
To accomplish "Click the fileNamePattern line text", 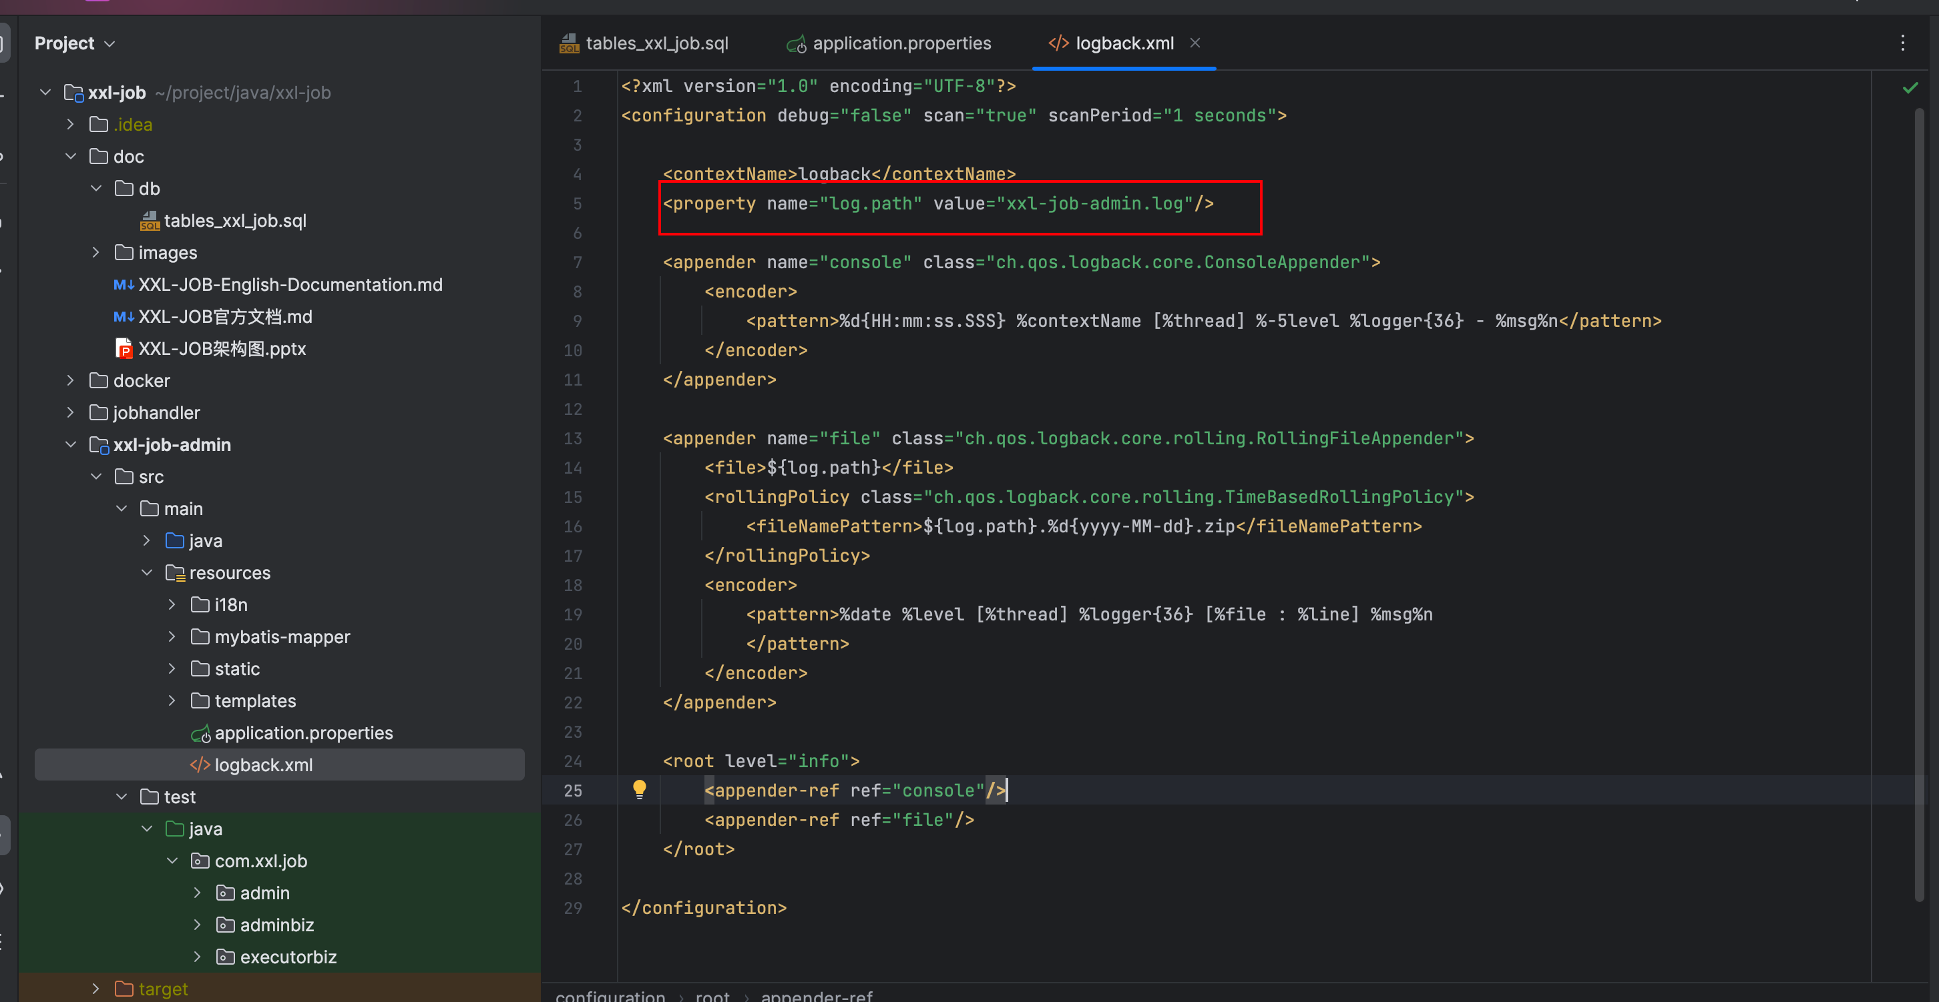I will [1083, 526].
